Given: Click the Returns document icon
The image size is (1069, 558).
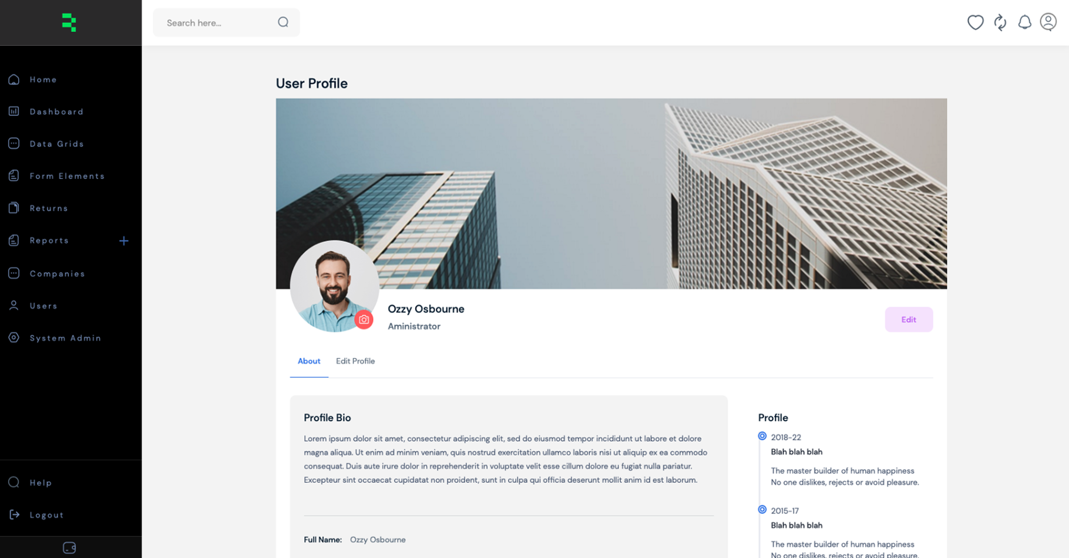Looking at the screenshot, I should [x=14, y=208].
